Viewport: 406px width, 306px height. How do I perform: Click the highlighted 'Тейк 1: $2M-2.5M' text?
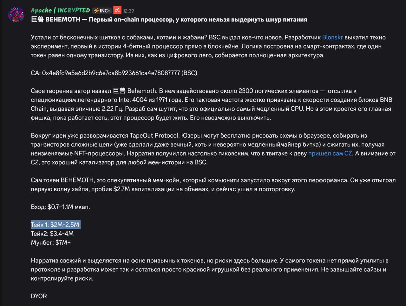(x=55, y=225)
